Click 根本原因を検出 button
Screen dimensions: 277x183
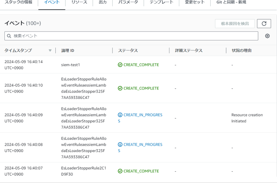pos(235,24)
